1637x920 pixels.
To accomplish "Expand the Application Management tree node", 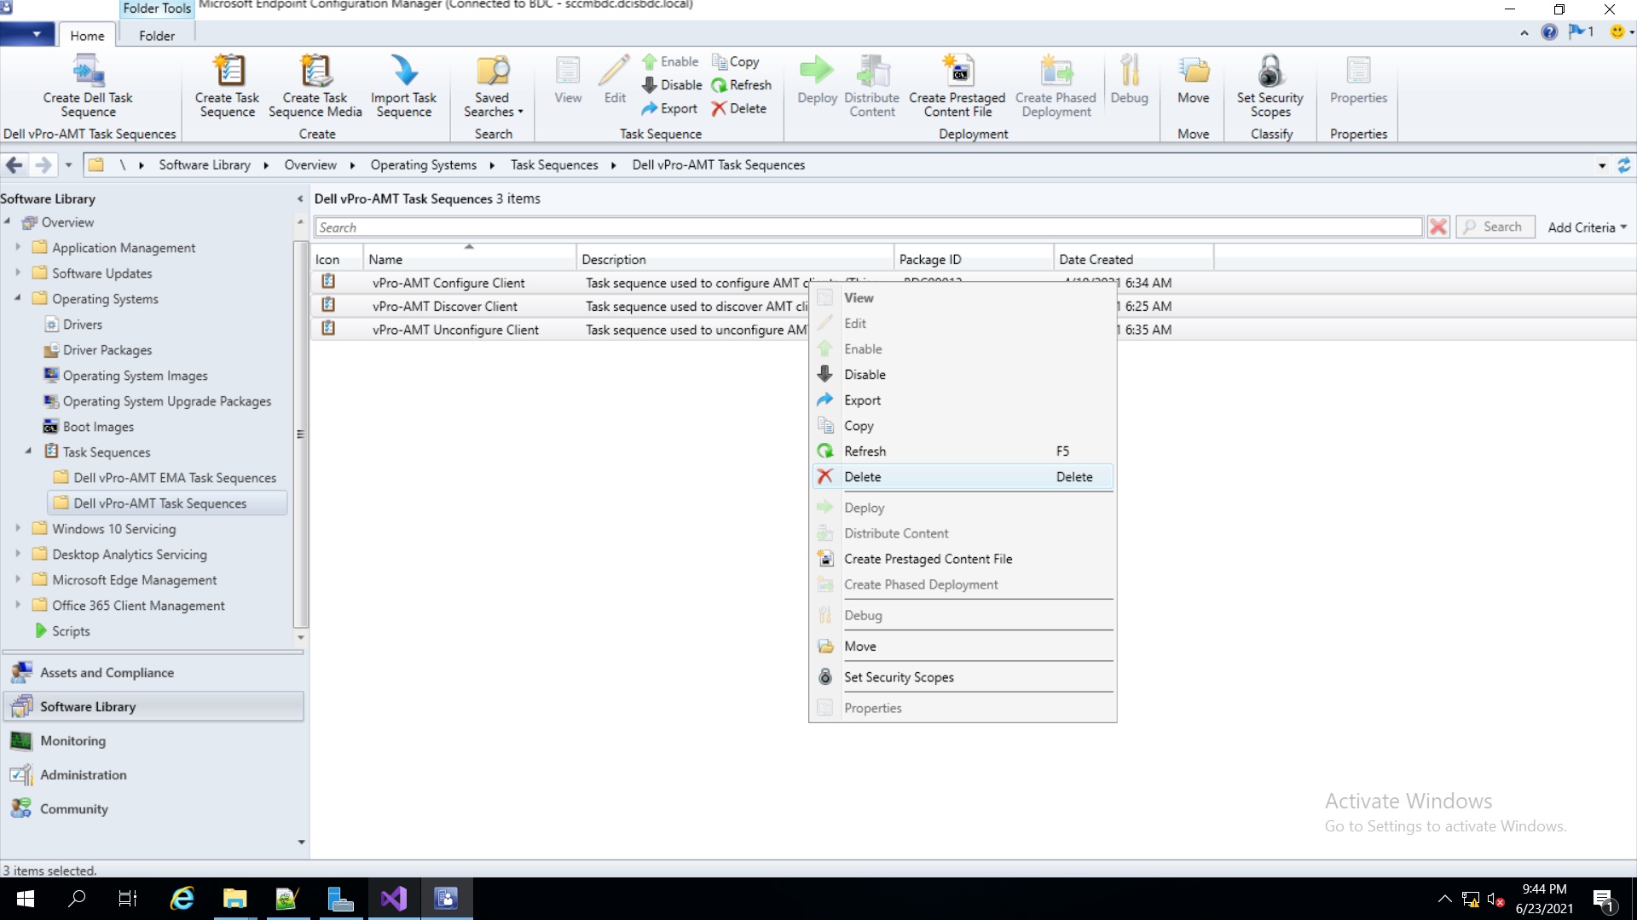I will [19, 247].
